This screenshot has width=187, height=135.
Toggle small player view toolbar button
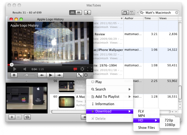click(x=132, y=13)
